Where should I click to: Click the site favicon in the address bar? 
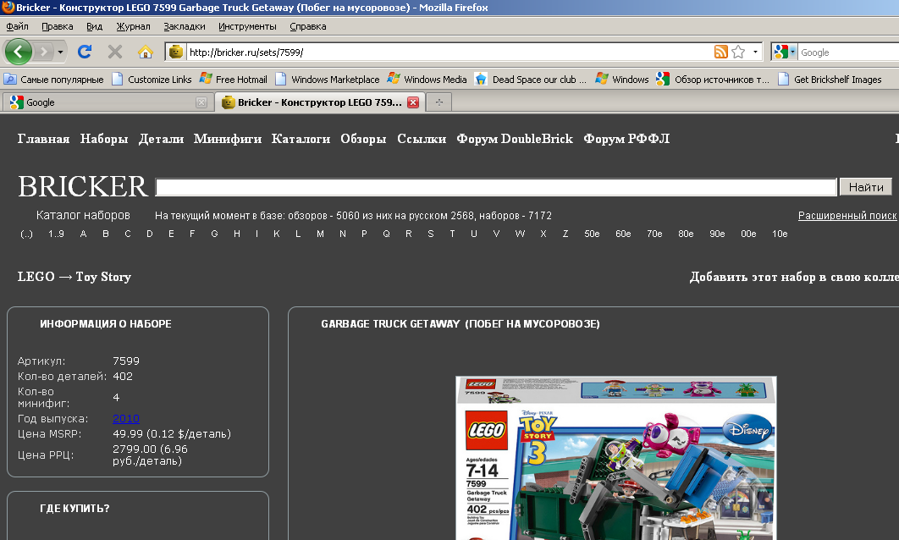coord(176,52)
